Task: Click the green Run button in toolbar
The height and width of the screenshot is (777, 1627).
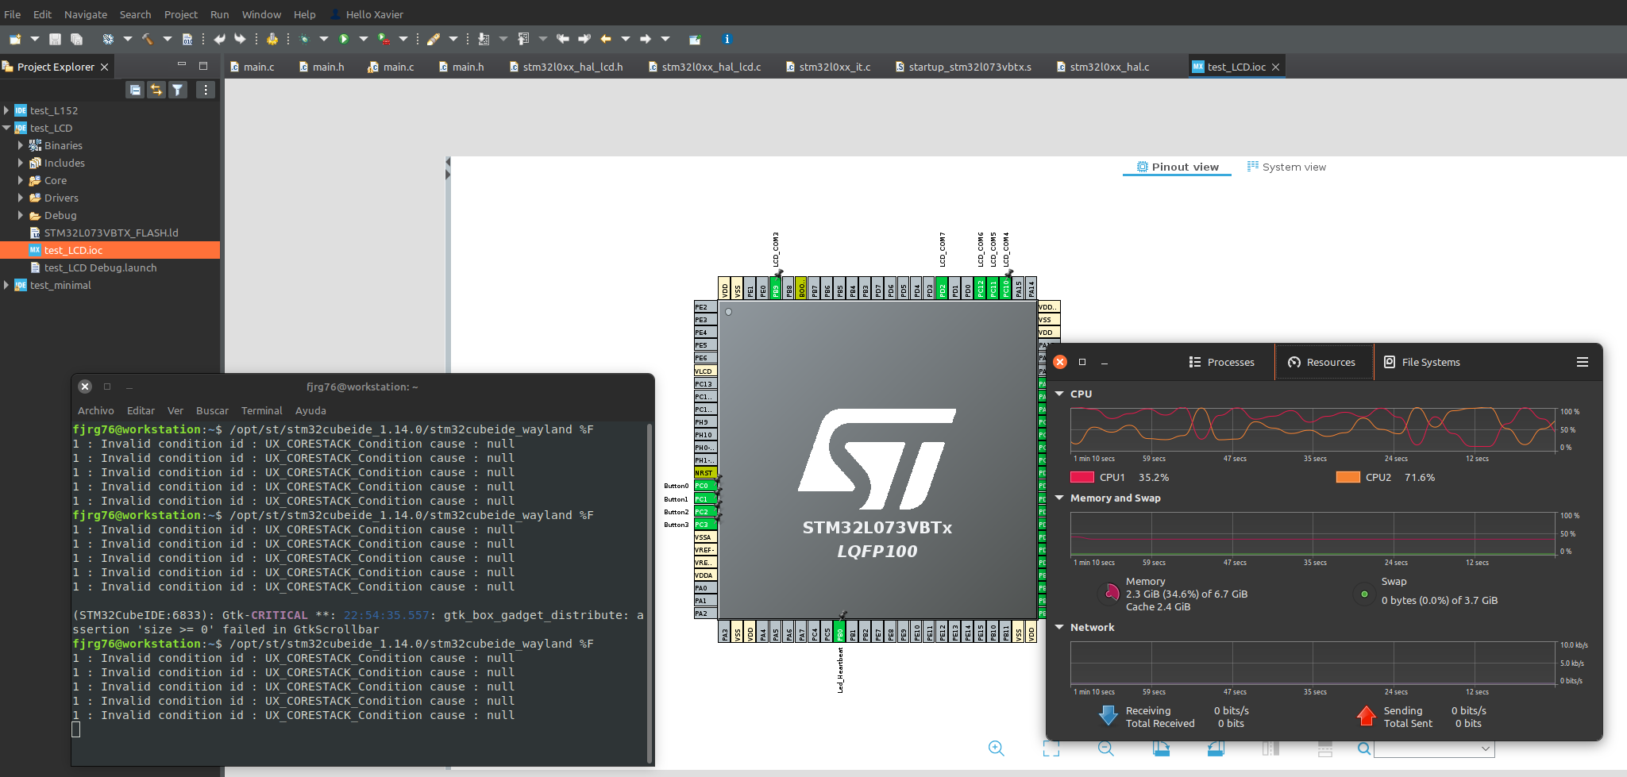Action: pos(344,39)
